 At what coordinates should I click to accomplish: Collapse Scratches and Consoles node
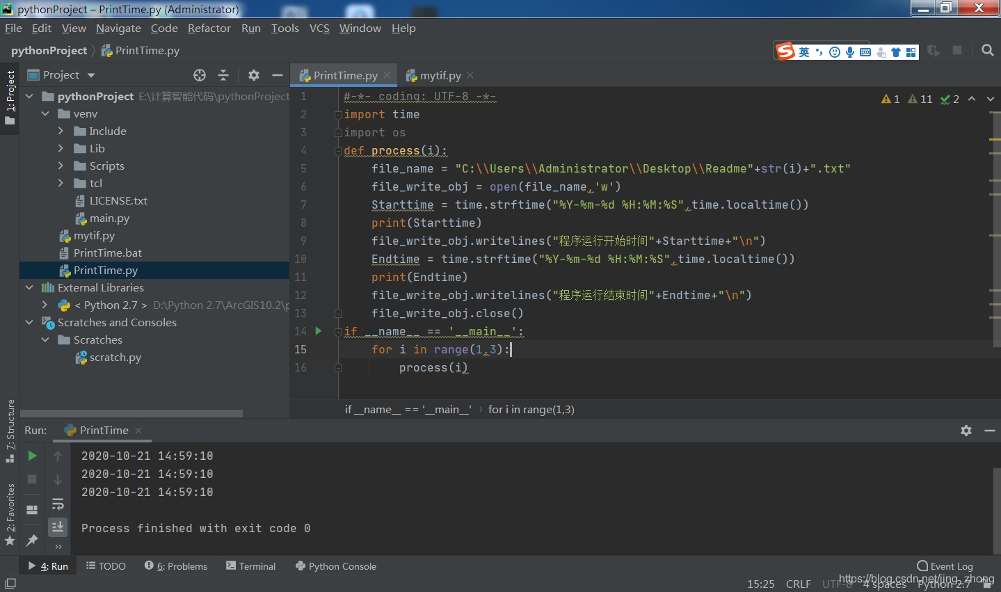click(29, 322)
